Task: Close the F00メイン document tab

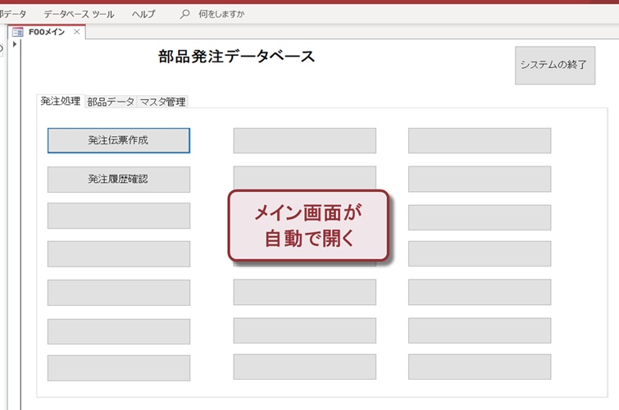Action: pyautogui.click(x=77, y=32)
